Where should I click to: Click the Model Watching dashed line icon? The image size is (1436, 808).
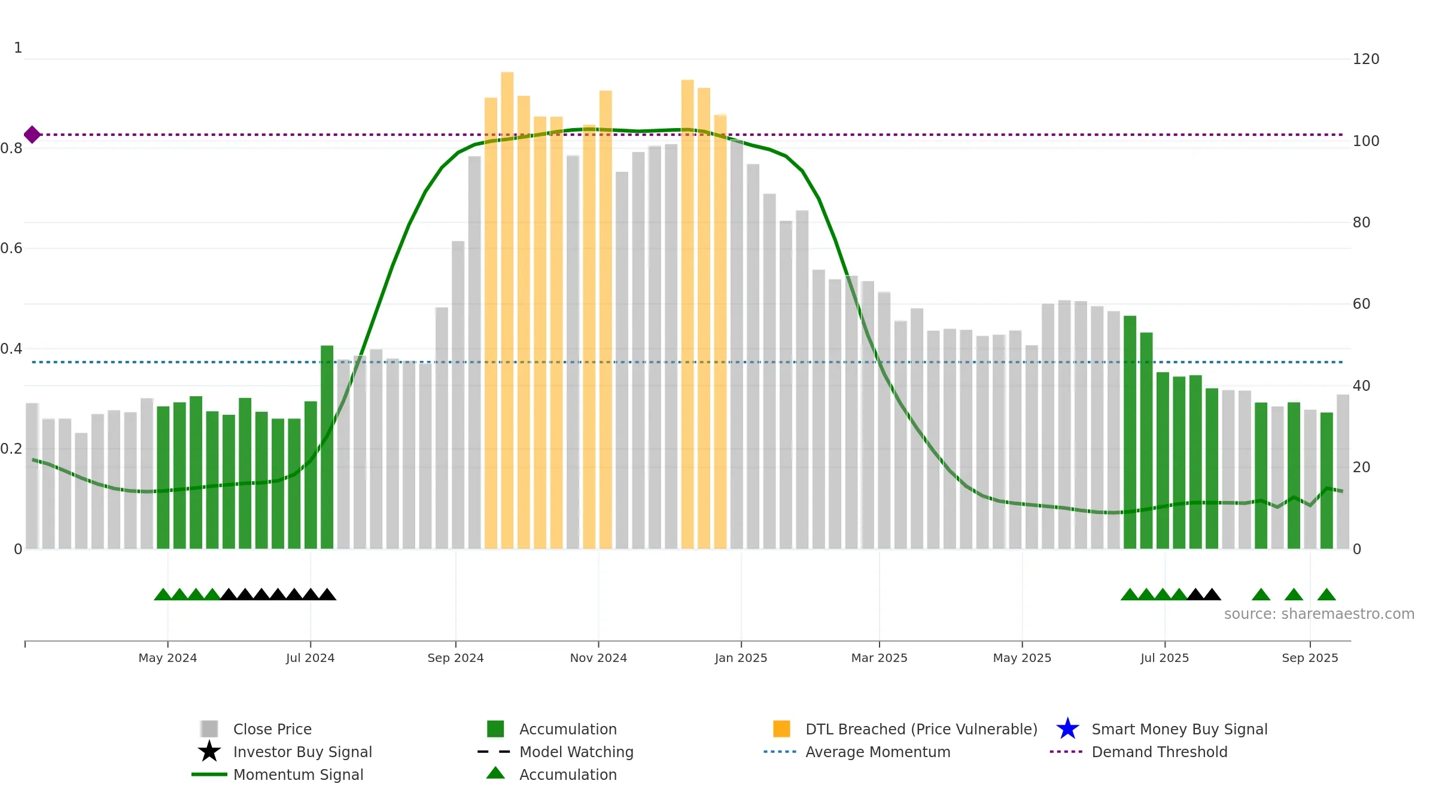tap(494, 751)
